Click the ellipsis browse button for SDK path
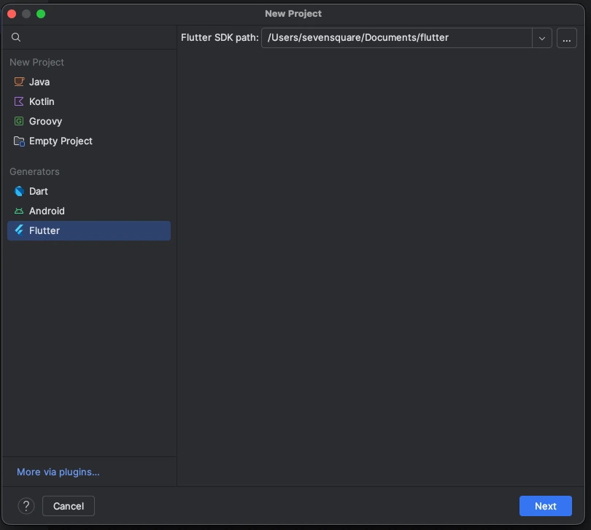 click(567, 38)
